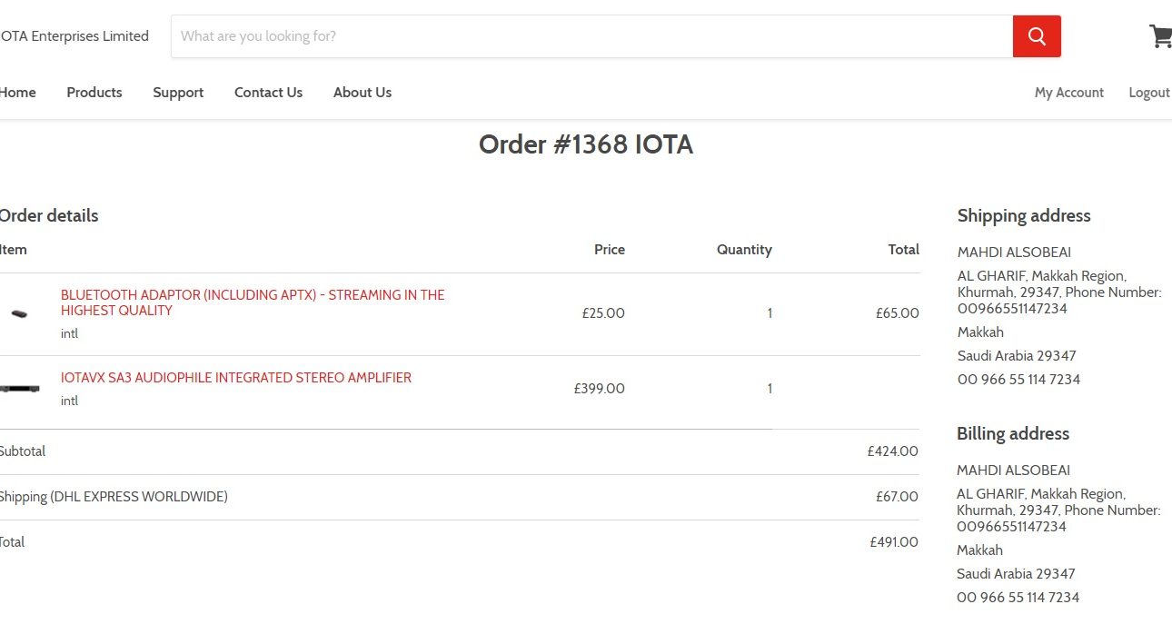Click the DHL Express Worldwide shipping row

point(459,497)
